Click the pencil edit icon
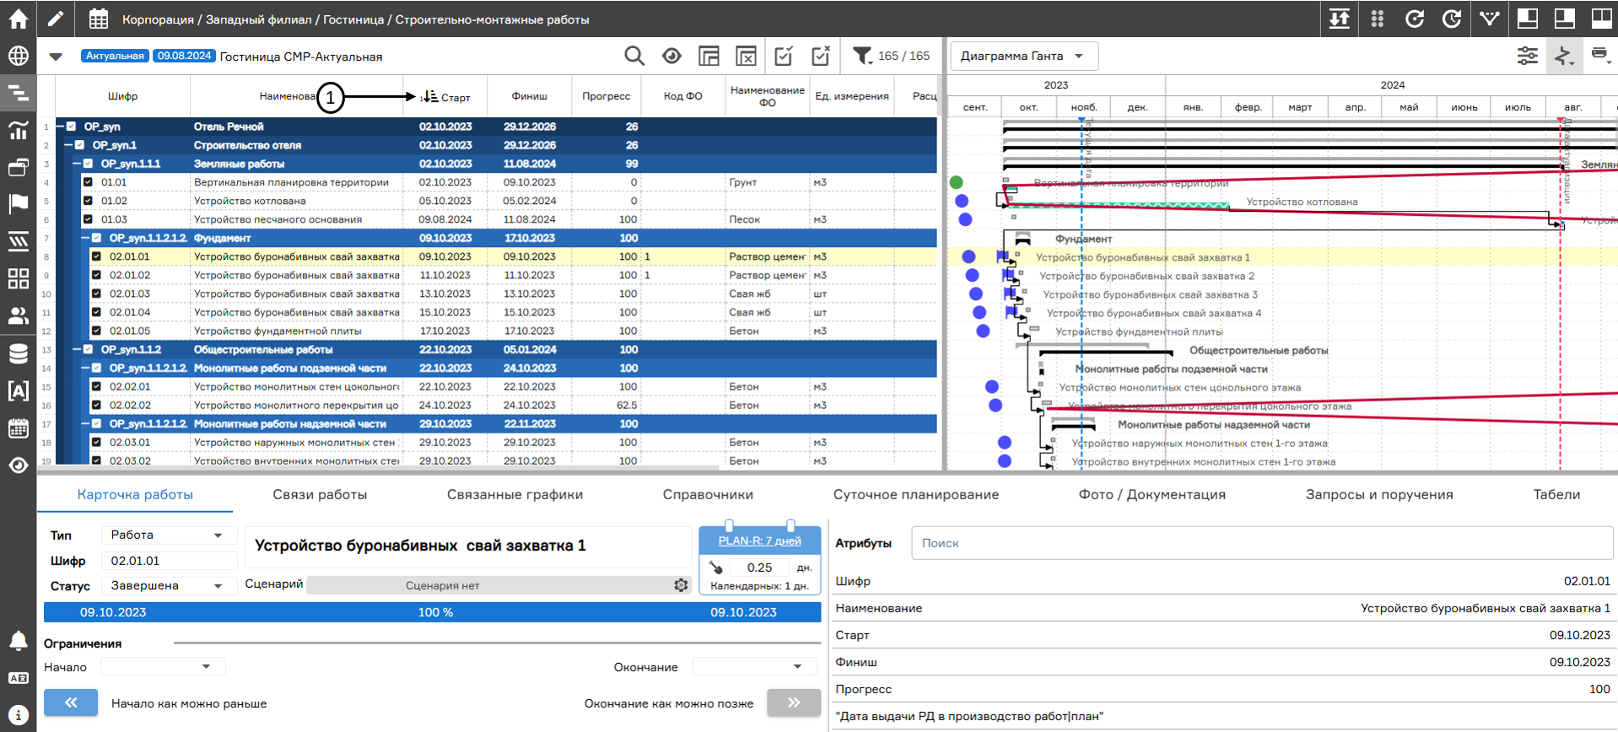The image size is (1618, 732). tap(55, 19)
